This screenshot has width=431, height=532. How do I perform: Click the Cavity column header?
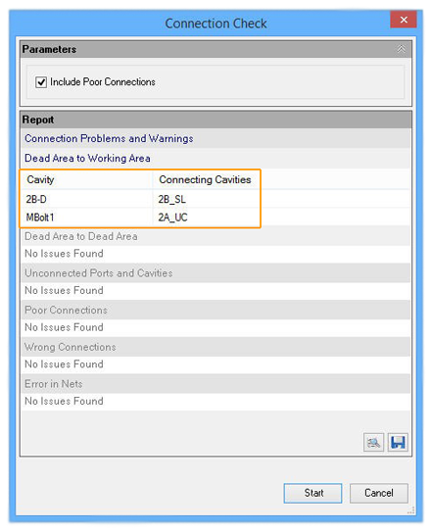[x=86, y=180]
